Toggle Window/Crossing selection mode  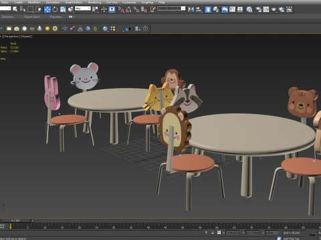coord(38,9)
